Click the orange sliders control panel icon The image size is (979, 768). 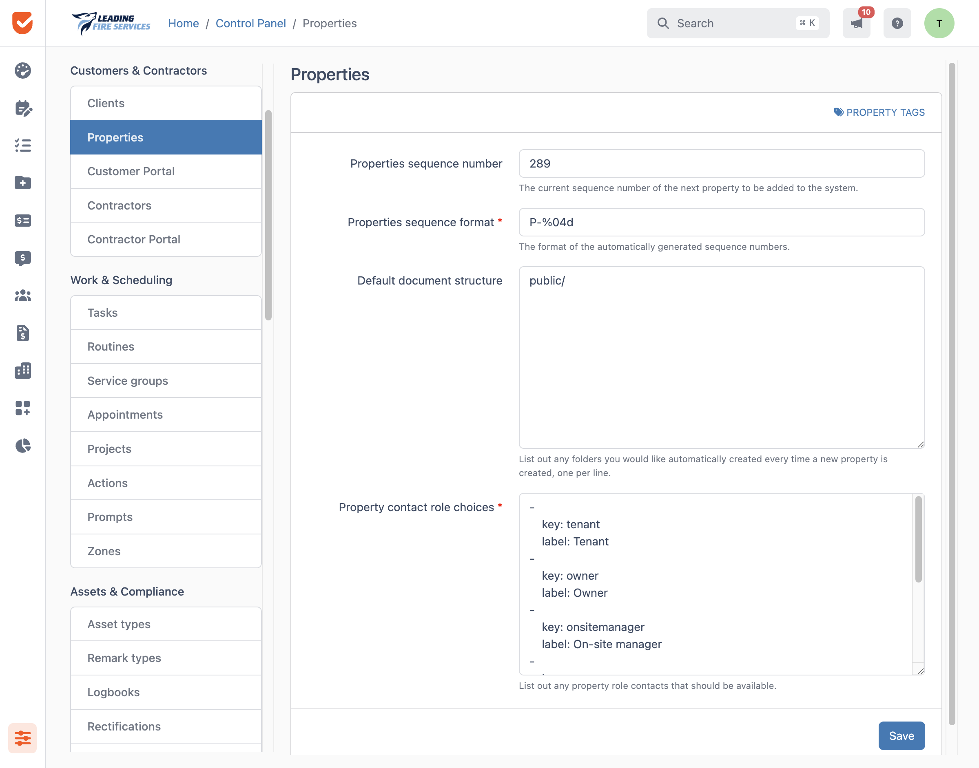(22, 738)
